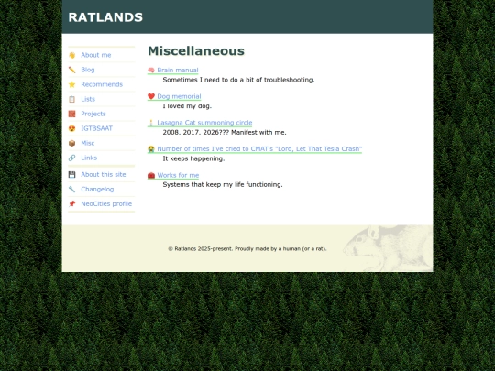Screen dimensions: 495x371
Task: Open the Recommends page
Action: point(102,84)
